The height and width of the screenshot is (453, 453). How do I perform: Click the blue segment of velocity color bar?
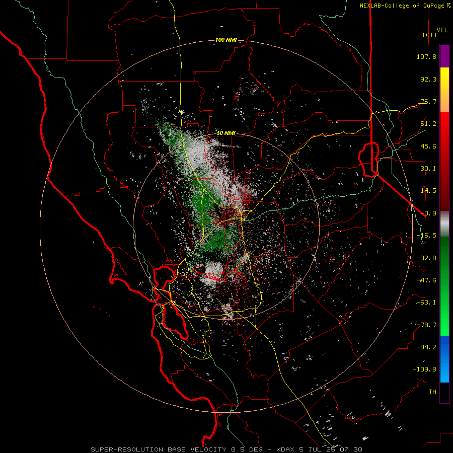point(444,359)
